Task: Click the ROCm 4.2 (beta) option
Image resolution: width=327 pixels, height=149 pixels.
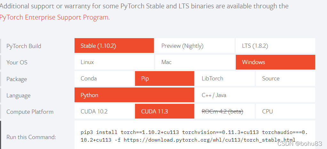Action: pos(225,112)
